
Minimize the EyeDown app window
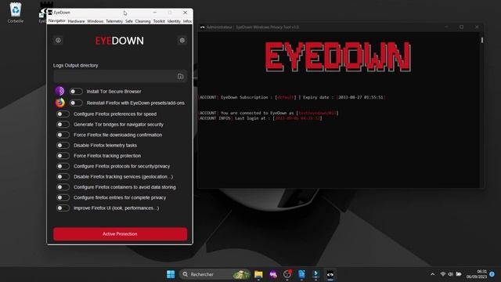pyautogui.click(x=155, y=13)
